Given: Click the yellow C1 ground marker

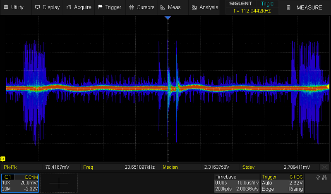Looking at the screenshot, I should tap(3, 159).
